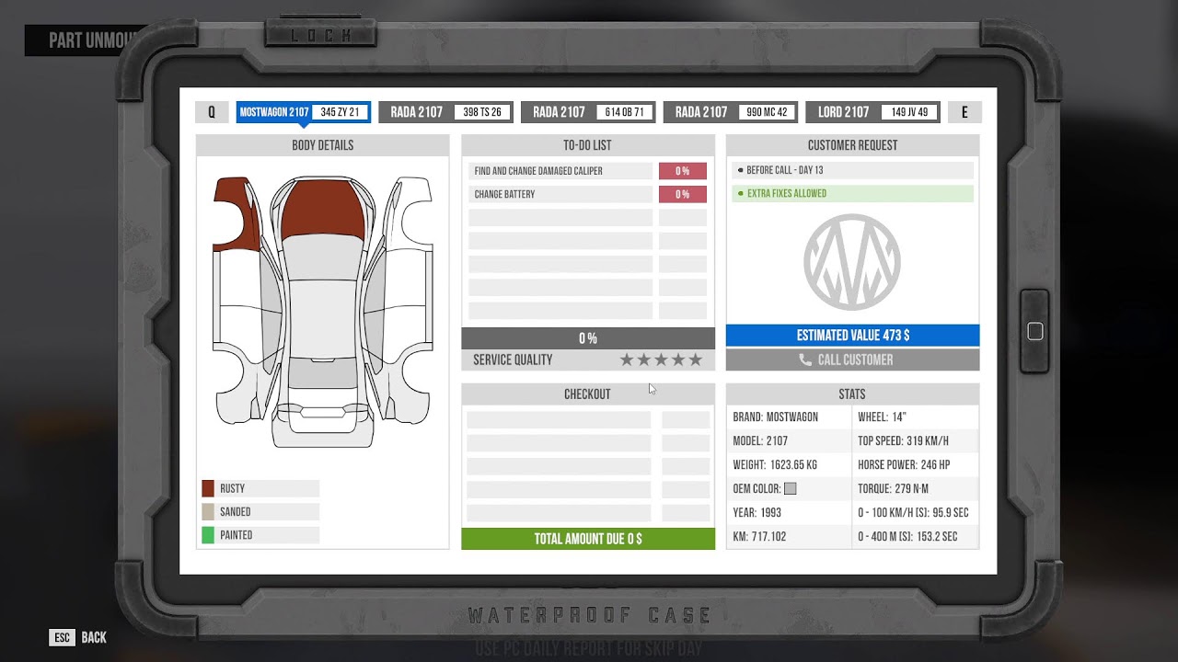Click the E next-car key button

[964, 112]
